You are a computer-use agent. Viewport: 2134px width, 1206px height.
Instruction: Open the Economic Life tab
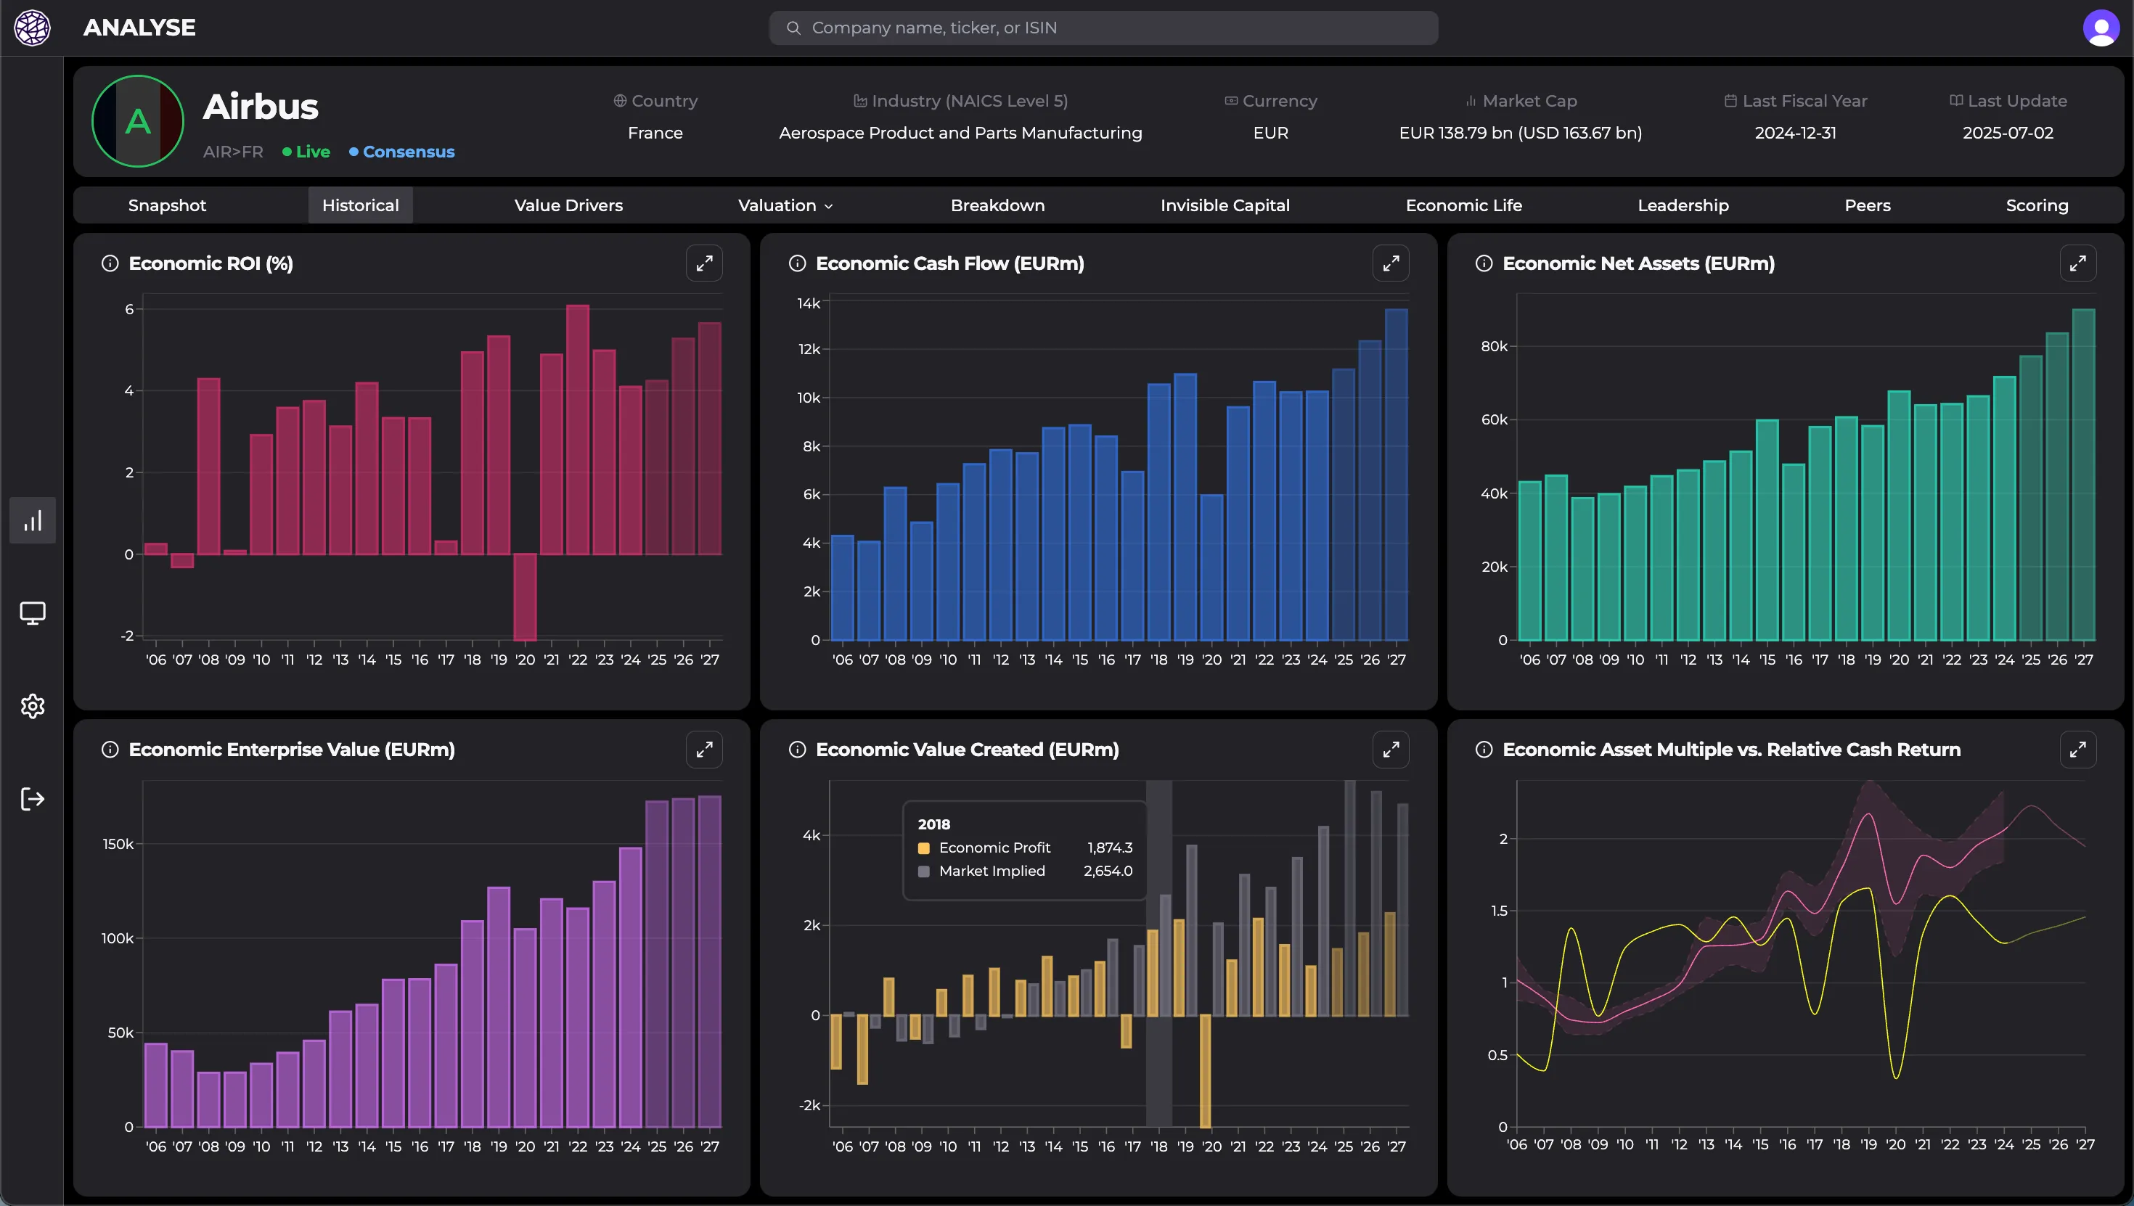[1464, 205]
